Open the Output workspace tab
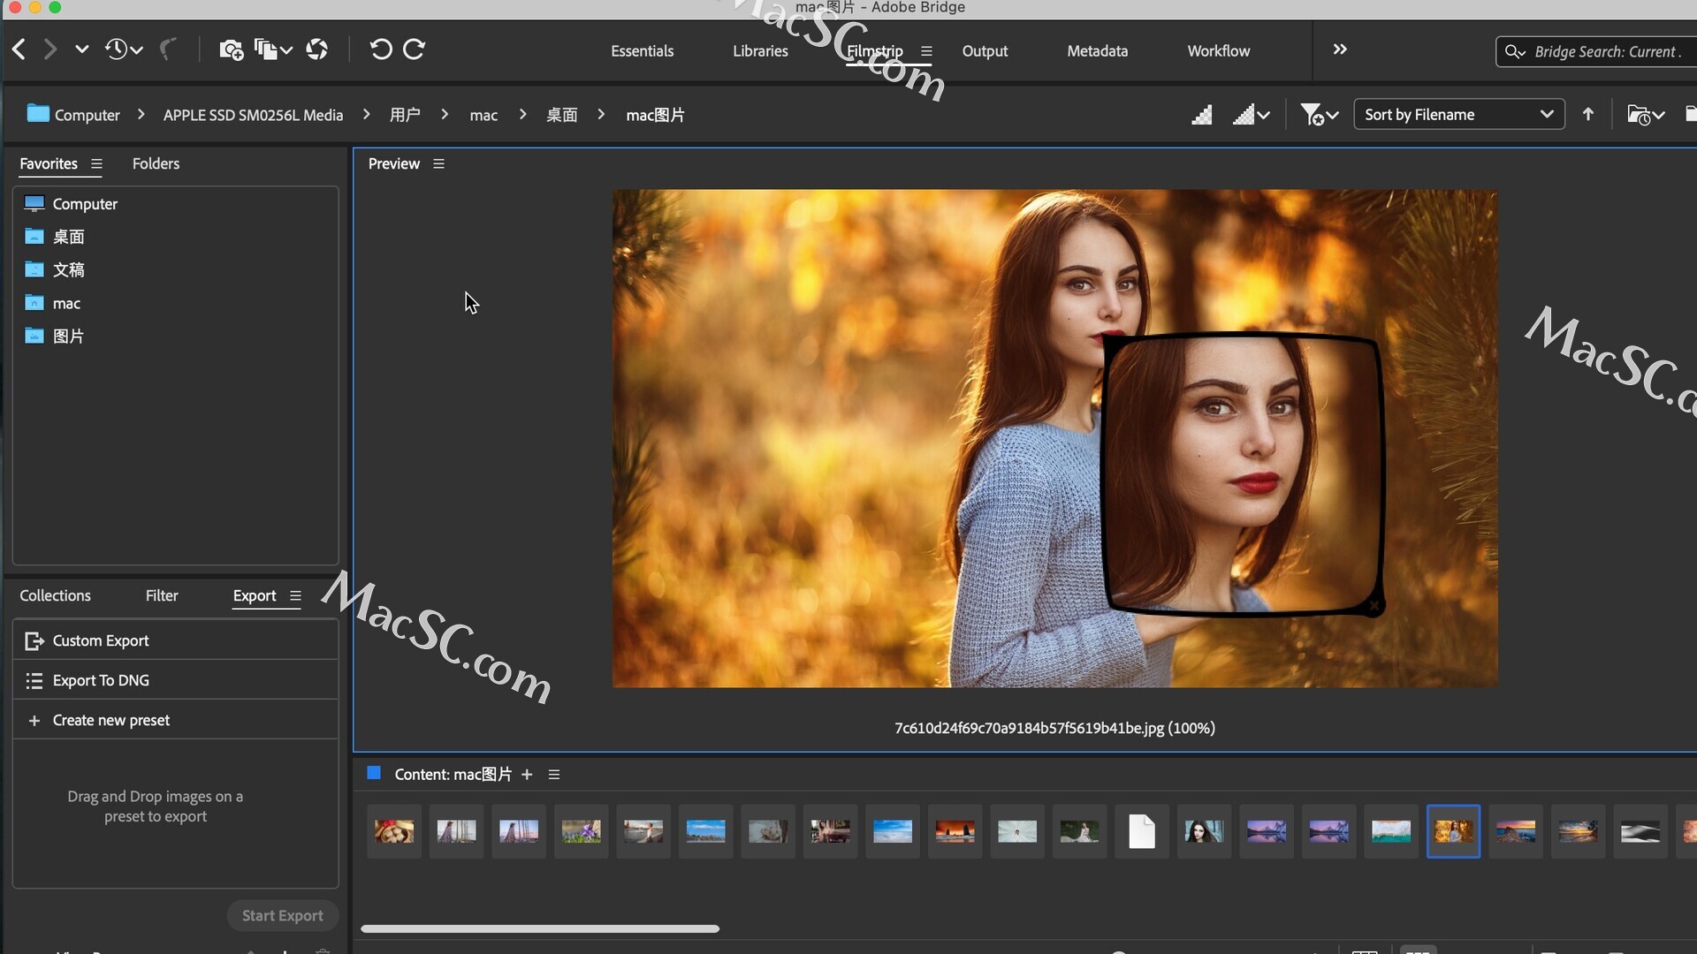 (x=985, y=50)
